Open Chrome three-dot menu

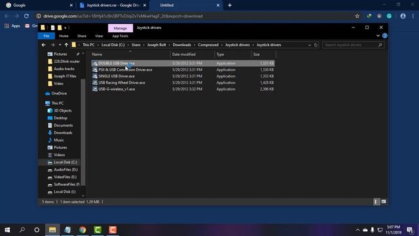[413, 16]
